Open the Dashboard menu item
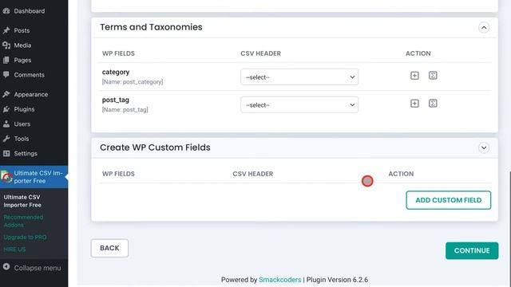This screenshot has height=287, width=511. pos(30,11)
